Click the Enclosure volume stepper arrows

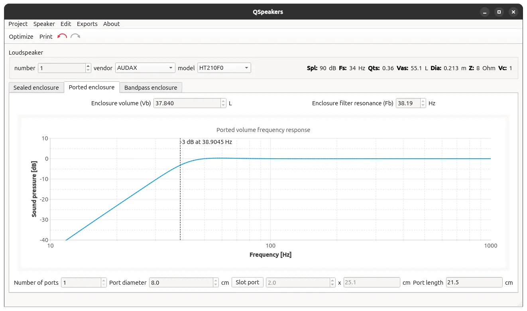(224, 103)
